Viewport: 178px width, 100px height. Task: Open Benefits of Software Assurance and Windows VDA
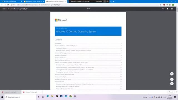[x=89, y=65]
